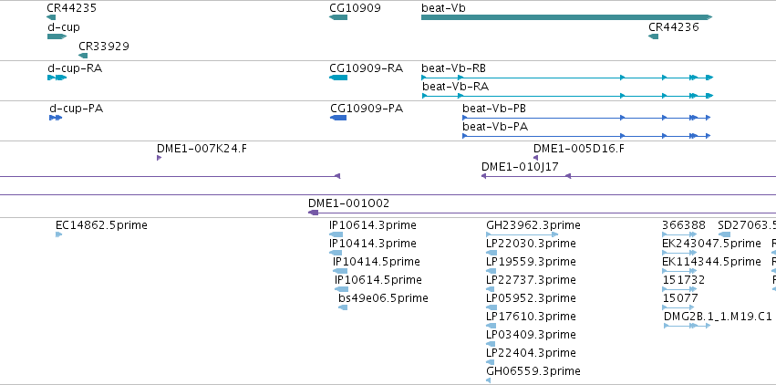Select the beat-Vb gene bar
This screenshot has height=385, width=776.
click(566, 17)
